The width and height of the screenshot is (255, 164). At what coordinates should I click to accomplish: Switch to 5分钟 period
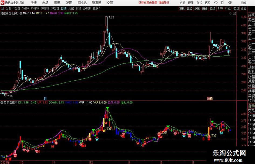point(25,8)
